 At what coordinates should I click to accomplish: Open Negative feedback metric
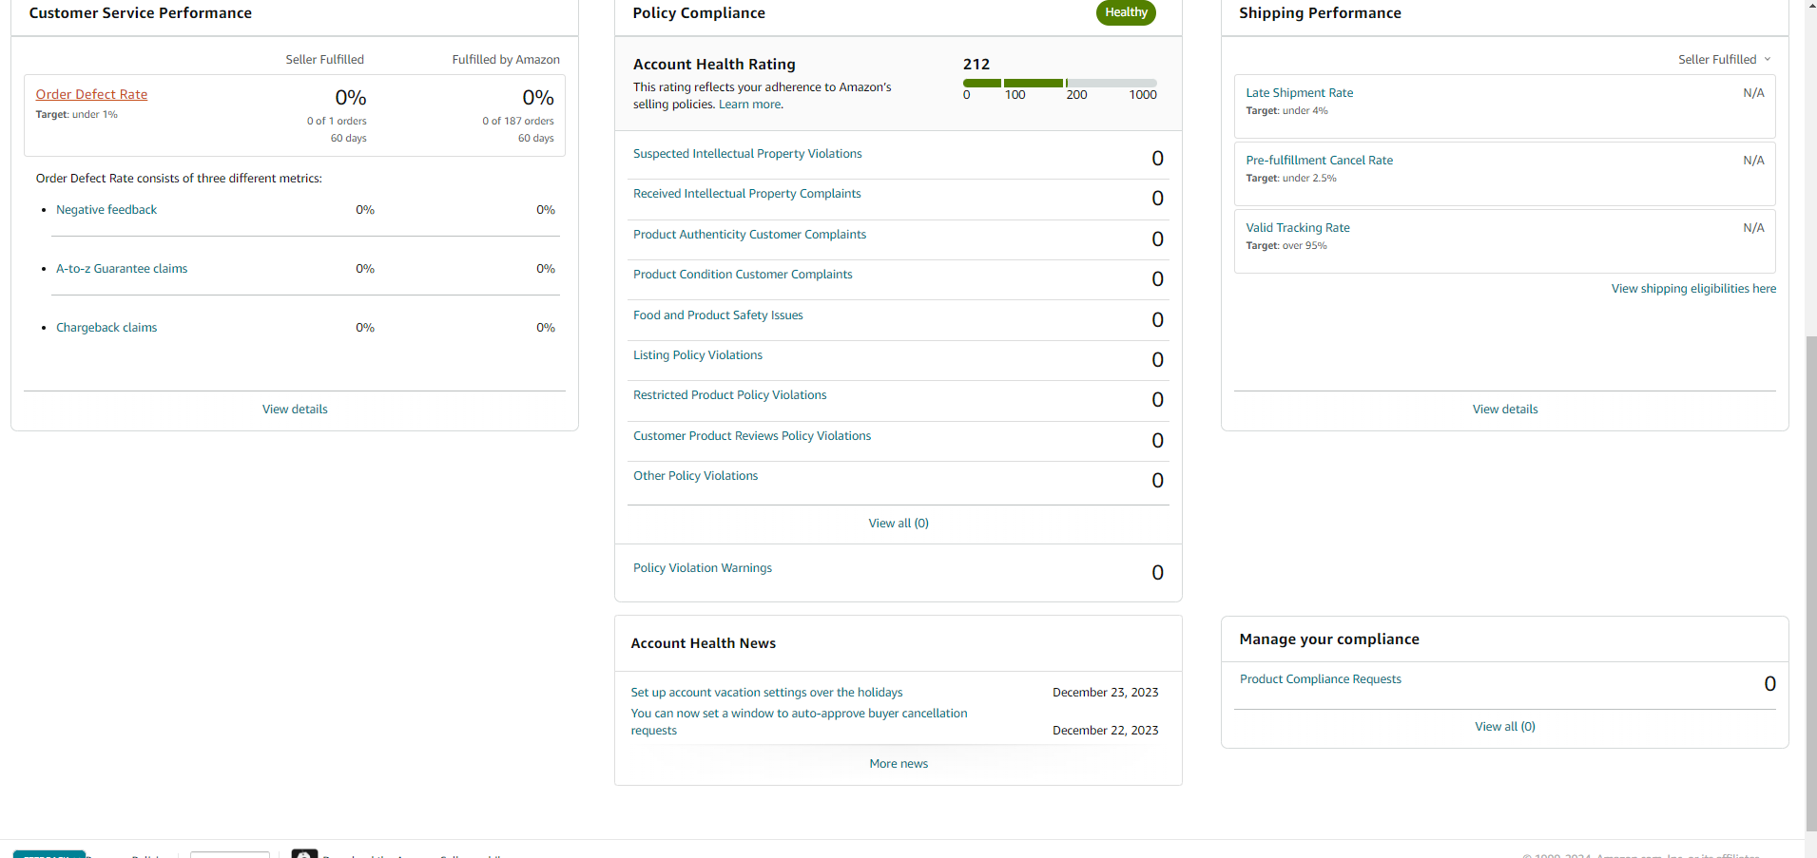pos(106,210)
